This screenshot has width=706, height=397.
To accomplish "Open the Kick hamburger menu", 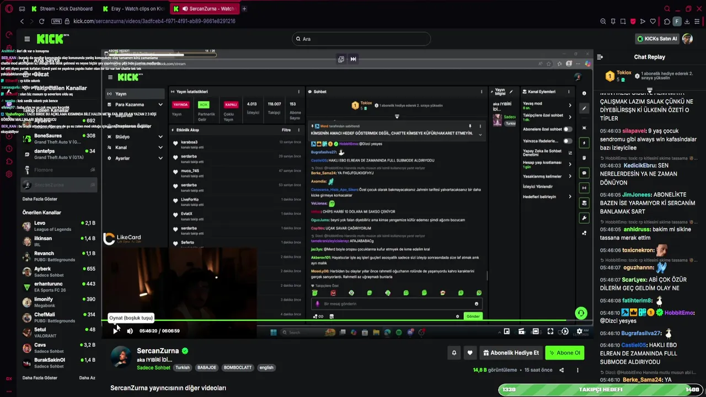I will coord(27,39).
